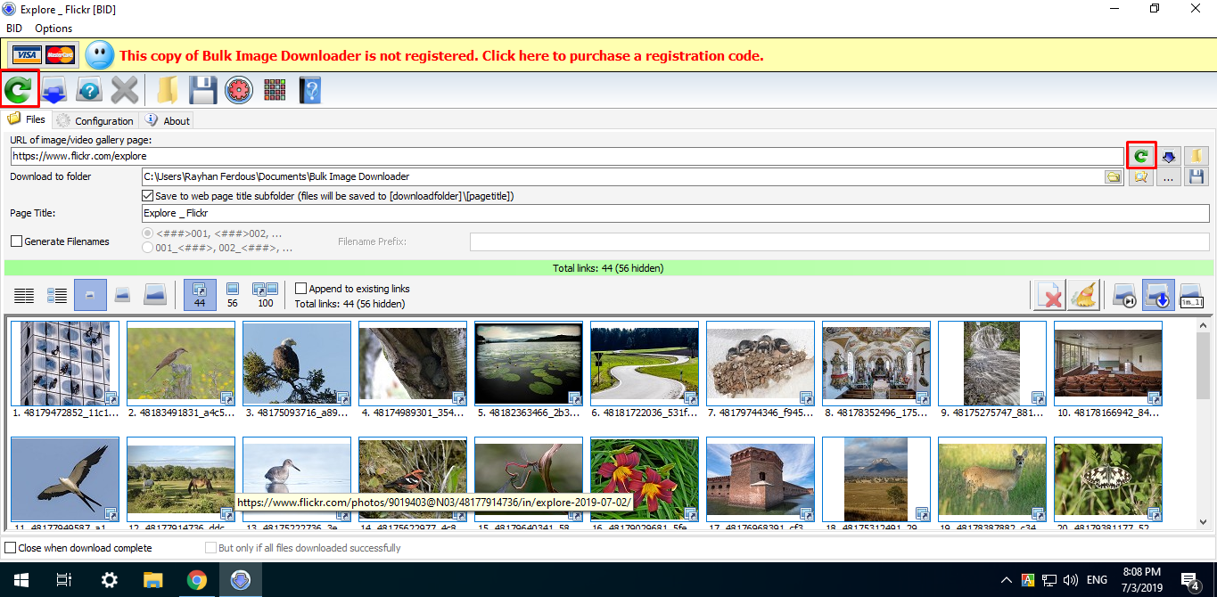Switch to the Files tab
The height and width of the screenshot is (597, 1217).
pyautogui.click(x=27, y=119)
